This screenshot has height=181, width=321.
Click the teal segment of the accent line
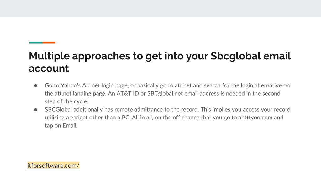point(36,43)
